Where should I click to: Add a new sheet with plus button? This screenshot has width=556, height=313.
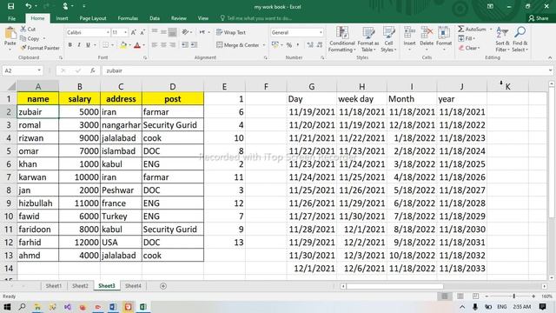tap(163, 286)
